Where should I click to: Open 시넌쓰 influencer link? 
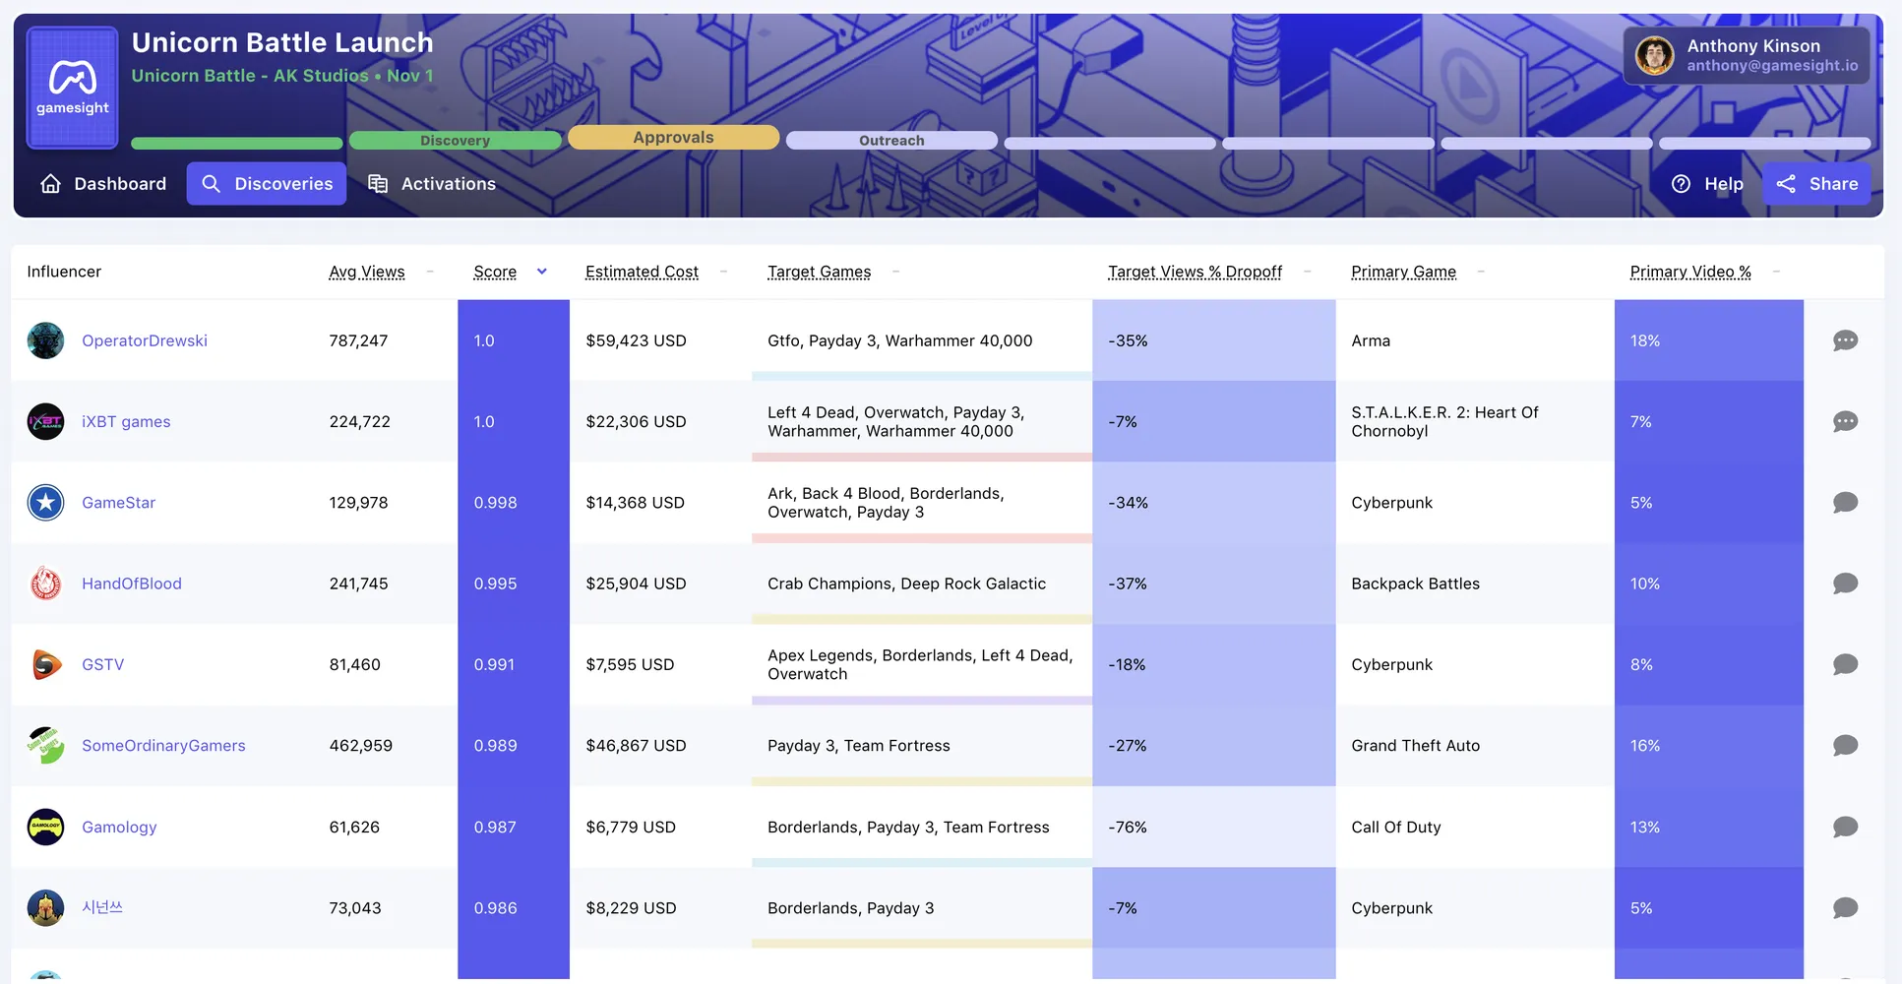[x=102, y=907]
